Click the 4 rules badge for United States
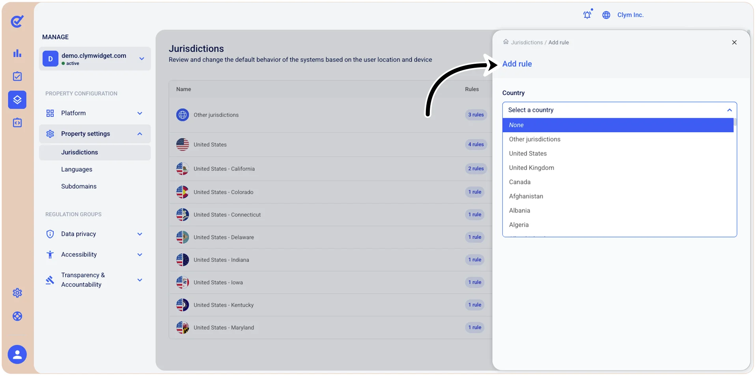The image size is (756, 376). click(476, 144)
